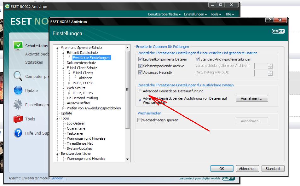This screenshot has width=300, height=186.
Task: Collapse the Viren- und Spyware-Schutz node
Action: [58, 48]
